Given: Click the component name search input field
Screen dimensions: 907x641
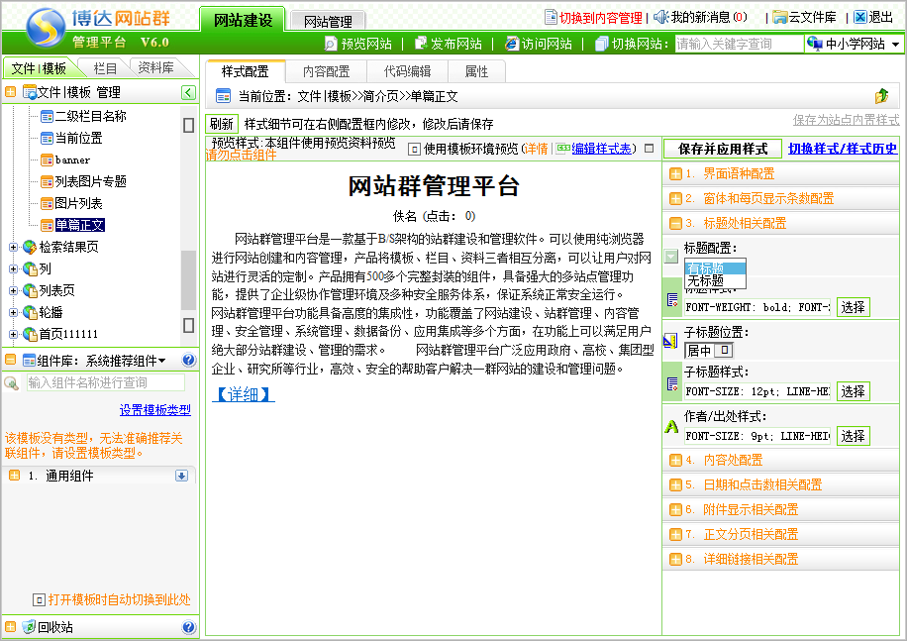Looking at the screenshot, I should (x=104, y=382).
